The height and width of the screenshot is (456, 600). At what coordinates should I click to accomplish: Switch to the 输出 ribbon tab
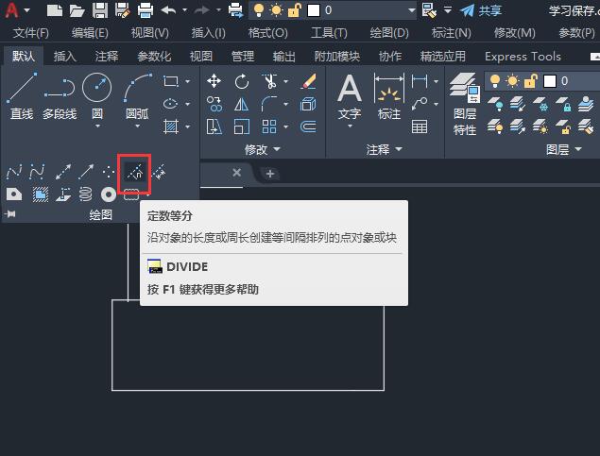coord(283,57)
